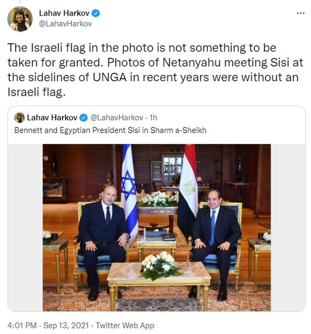
Task: Select the author name in quoted tweet header
Action: coord(52,118)
